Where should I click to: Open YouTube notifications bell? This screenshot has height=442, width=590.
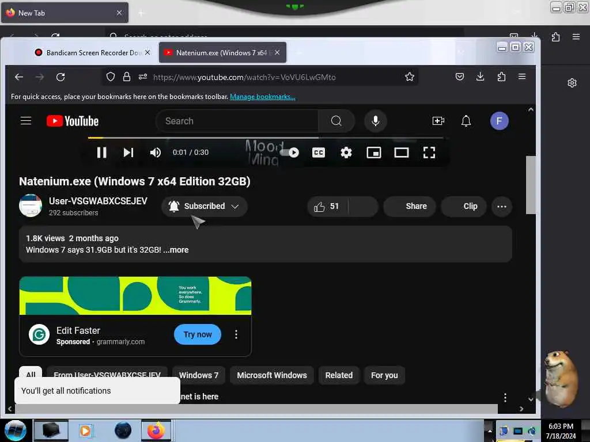point(466,121)
